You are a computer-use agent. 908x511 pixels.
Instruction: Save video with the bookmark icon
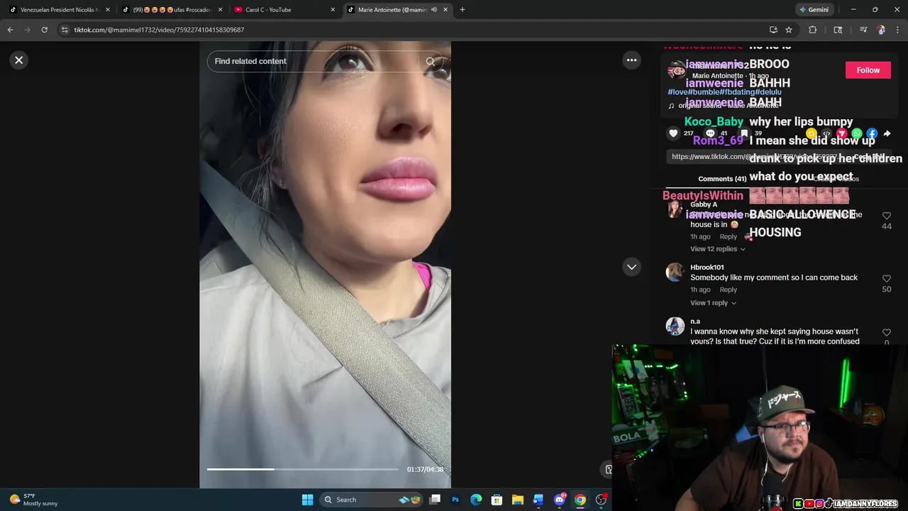tap(744, 133)
